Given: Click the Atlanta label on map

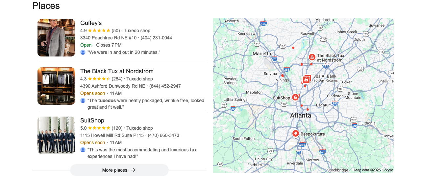Looking at the screenshot, I should (x=301, y=116).
